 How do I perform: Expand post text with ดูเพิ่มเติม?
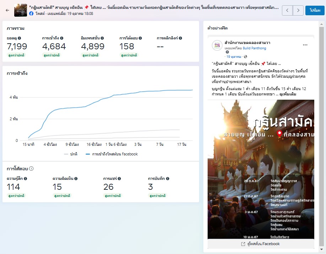[x=288, y=94]
